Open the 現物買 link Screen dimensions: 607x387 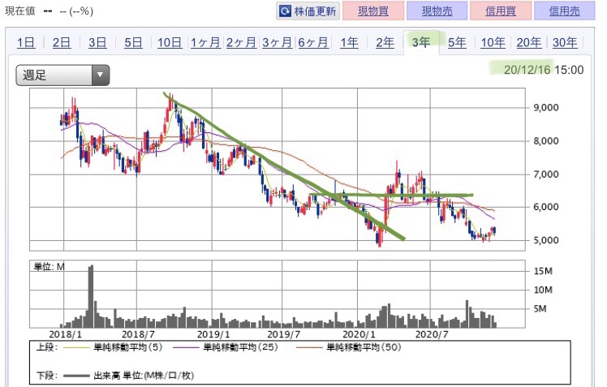pos(373,11)
